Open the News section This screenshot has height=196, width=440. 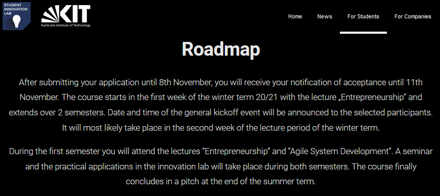[x=325, y=16]
